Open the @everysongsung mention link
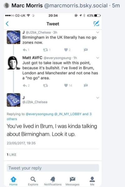Viewport: 125px width, 187px height. click(39, 114)
